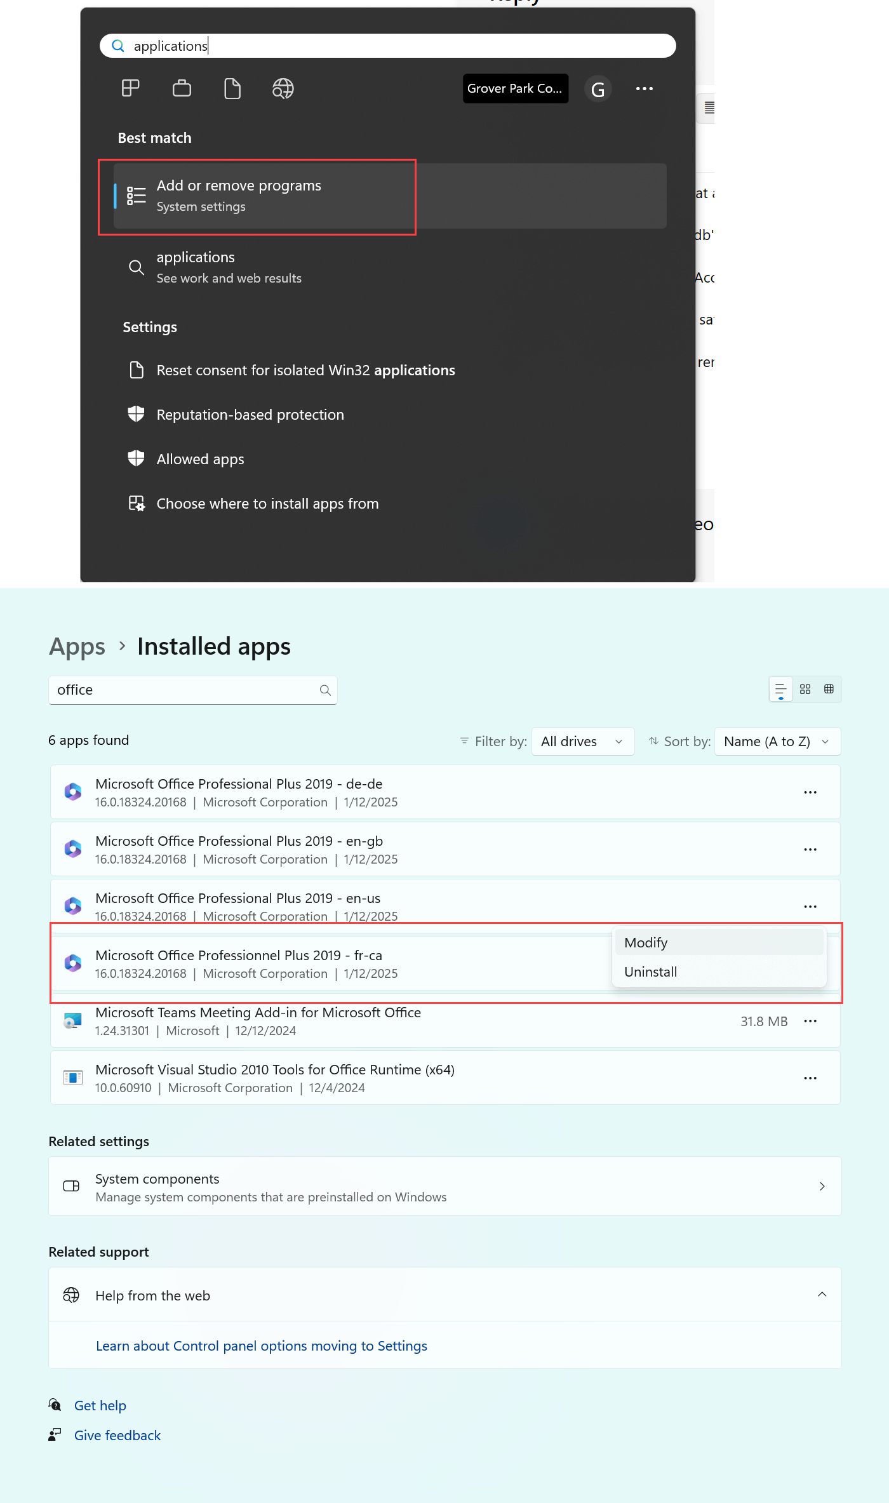
Task: Choose Modify in the context menu
Action: click(719, 942)
